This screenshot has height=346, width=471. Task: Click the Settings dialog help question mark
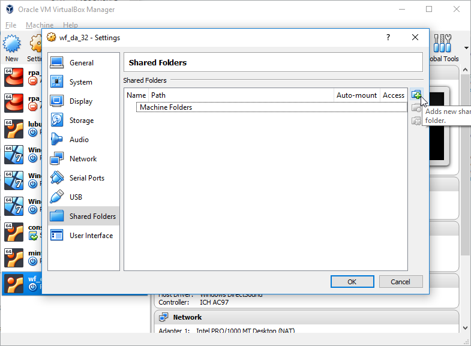tap(388, 37)
